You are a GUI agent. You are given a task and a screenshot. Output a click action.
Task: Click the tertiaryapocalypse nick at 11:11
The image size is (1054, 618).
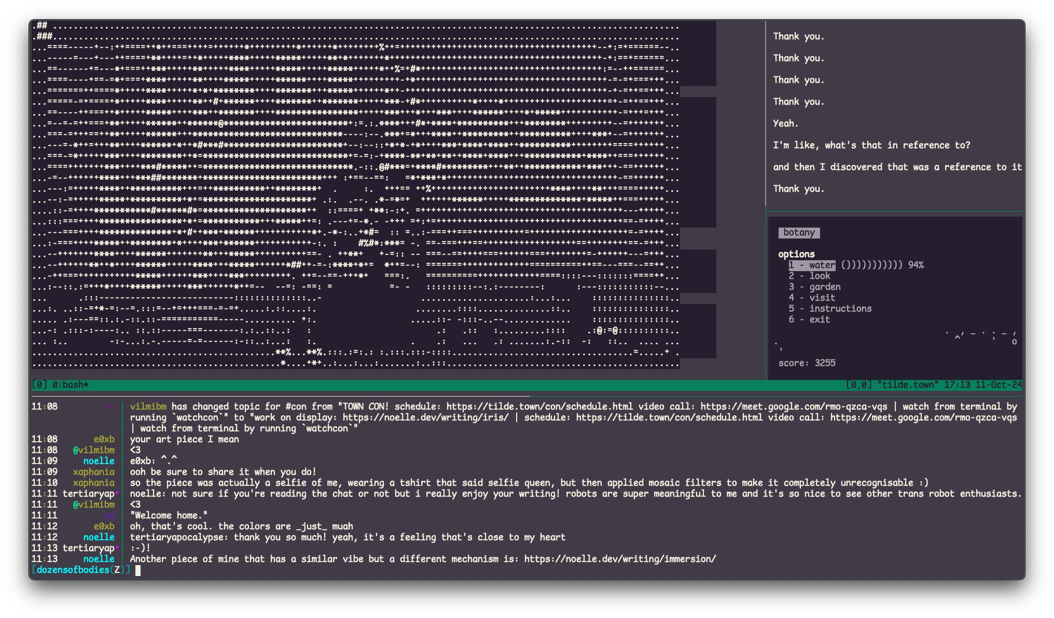point(89,494)
